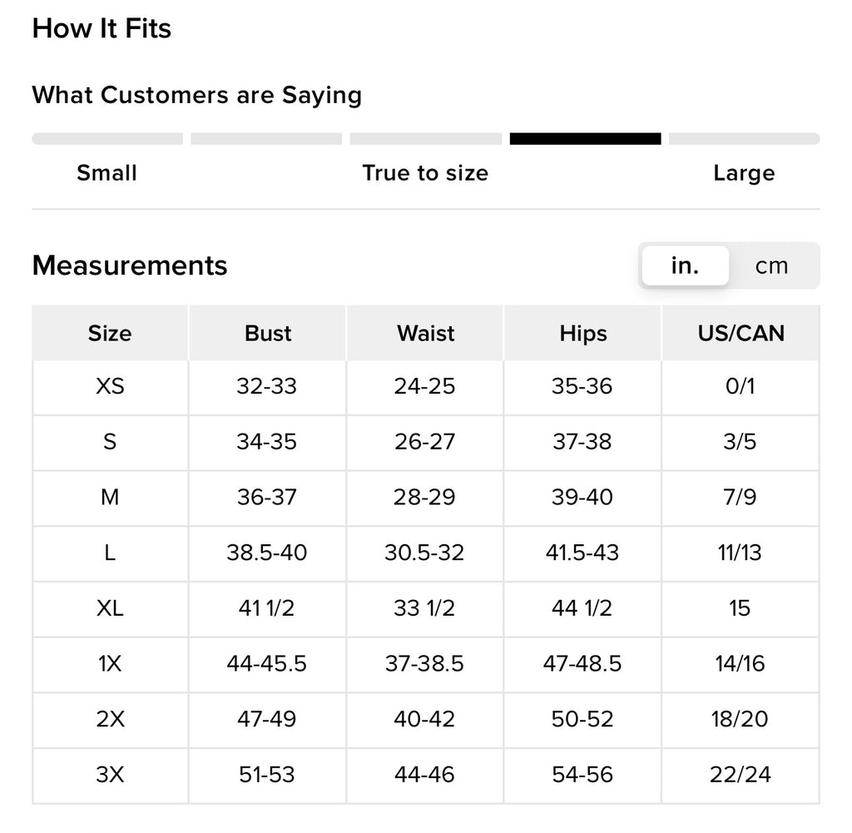
Task: Click the True to size label
Action: 425,173
